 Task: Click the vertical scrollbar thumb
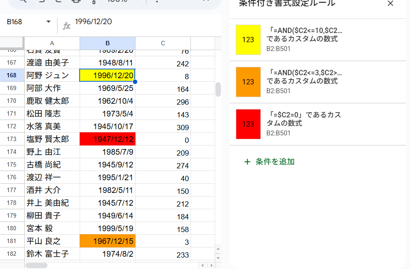coord(218,90)
